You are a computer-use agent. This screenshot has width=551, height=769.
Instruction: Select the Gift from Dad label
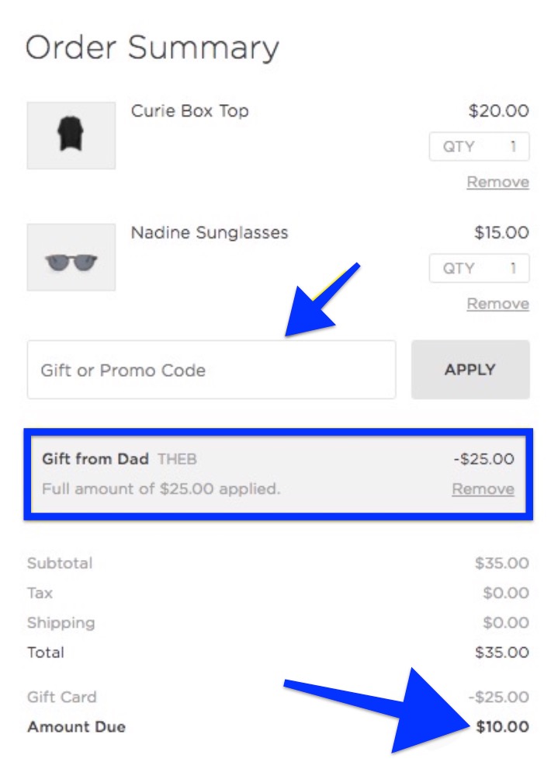[x=95, y=459]
